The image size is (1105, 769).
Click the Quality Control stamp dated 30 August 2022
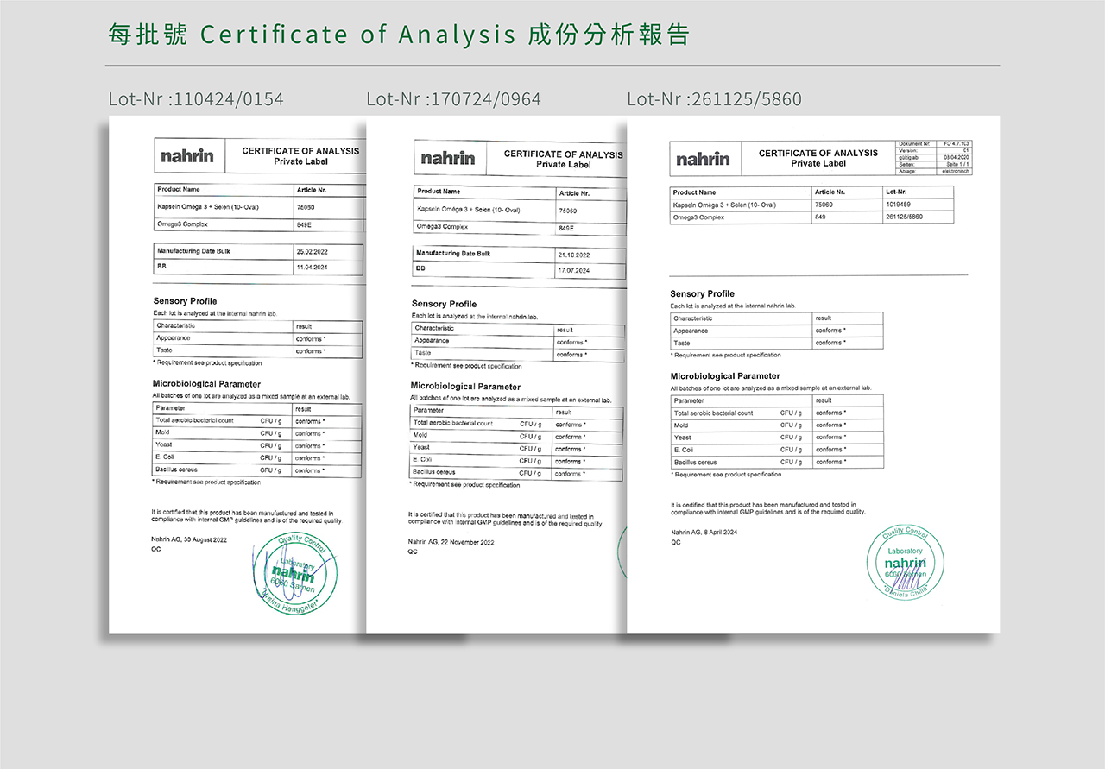tap(294, 574)
